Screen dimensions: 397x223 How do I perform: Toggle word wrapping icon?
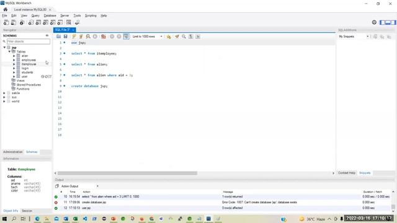point(198,37)
